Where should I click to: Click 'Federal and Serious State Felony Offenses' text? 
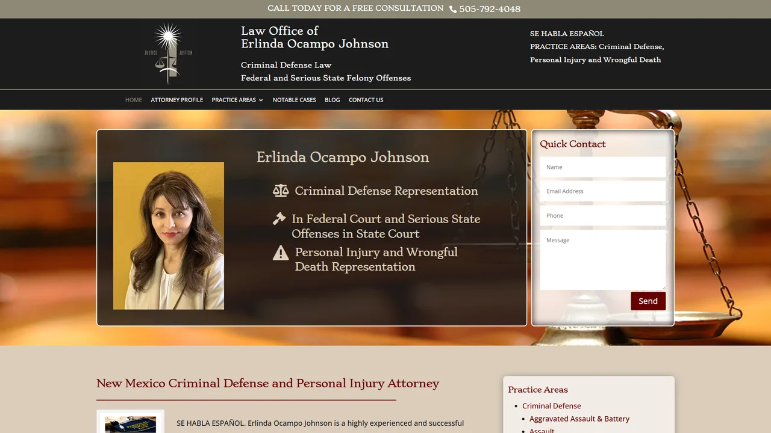tap(326, 78)
